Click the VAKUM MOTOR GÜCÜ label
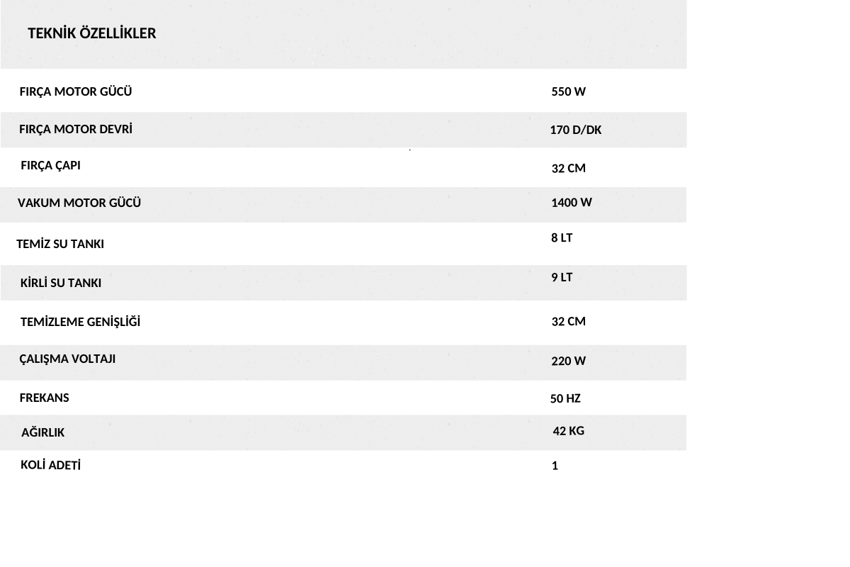This screenshot has width=850, height=567. pyautogui.click(x=79, y=203)
